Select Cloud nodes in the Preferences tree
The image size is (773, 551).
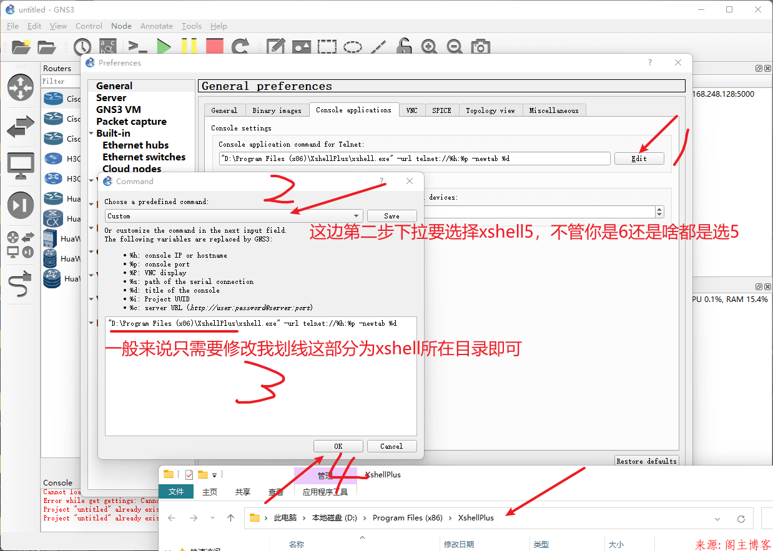[x=132, y=169]
